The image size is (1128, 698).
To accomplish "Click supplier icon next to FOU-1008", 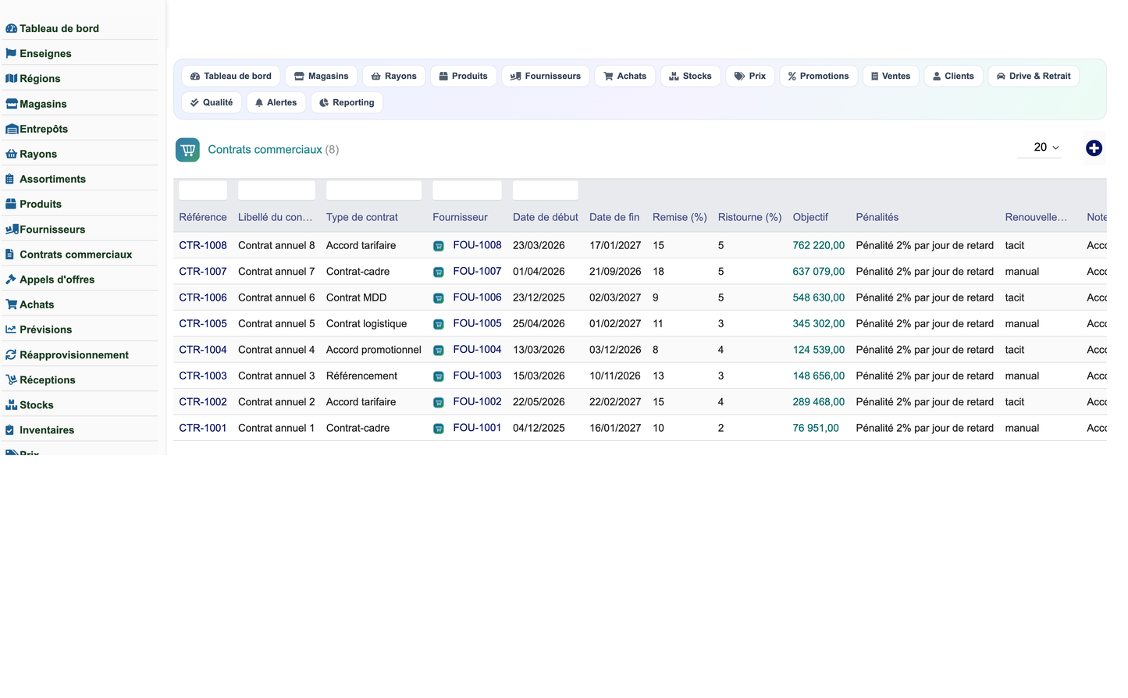I will 439,246.
